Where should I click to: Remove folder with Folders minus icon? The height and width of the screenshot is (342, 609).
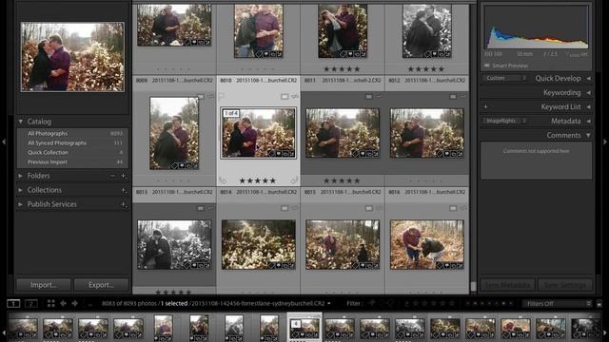pos(112,176)
